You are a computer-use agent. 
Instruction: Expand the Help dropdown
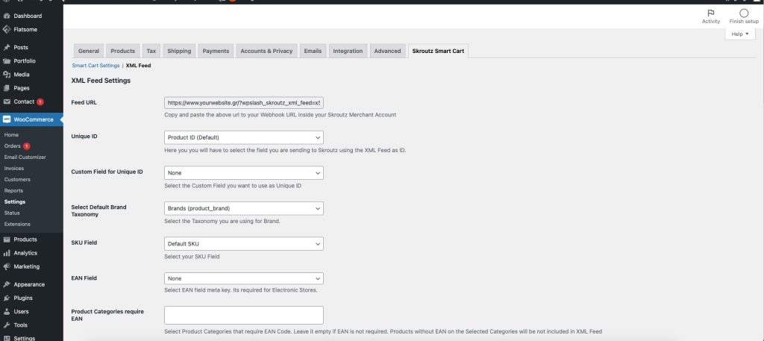click(x=739, y=34)
